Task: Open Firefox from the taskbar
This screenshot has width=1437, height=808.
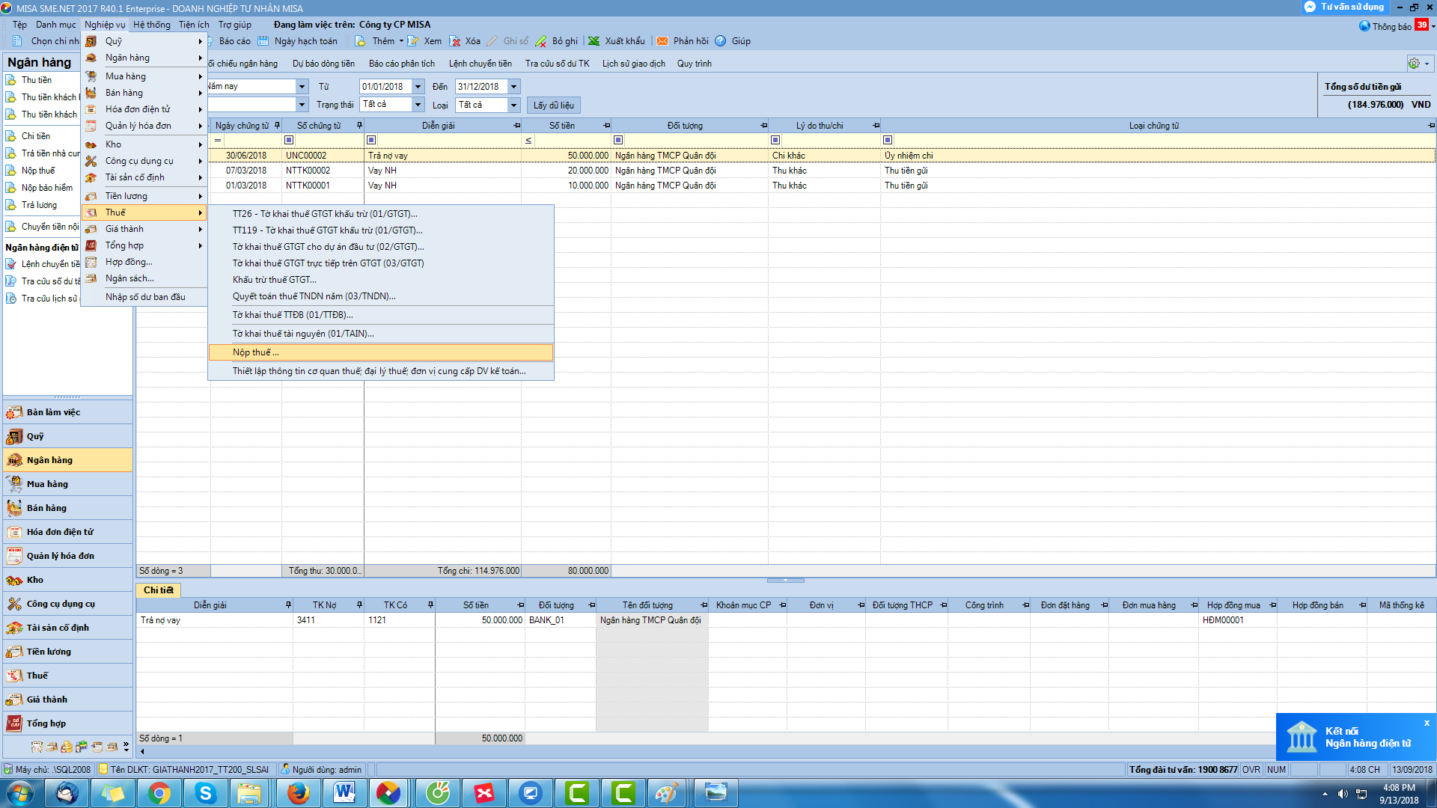Action: (298, 793)
